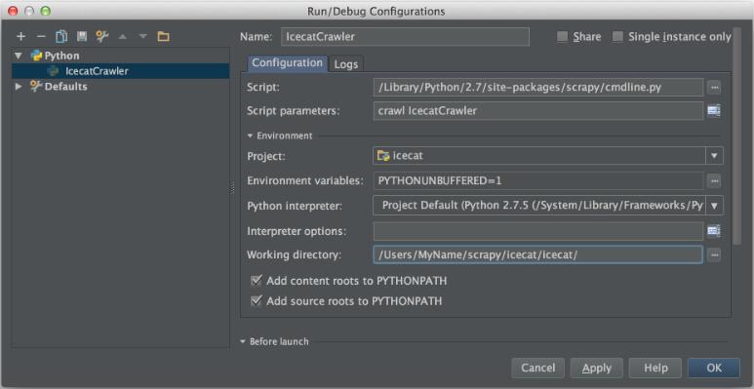754x389 pixels.
Task: Save configuration with the floppy disk icon
Action: pyautogui.click(x=82, y=36)
